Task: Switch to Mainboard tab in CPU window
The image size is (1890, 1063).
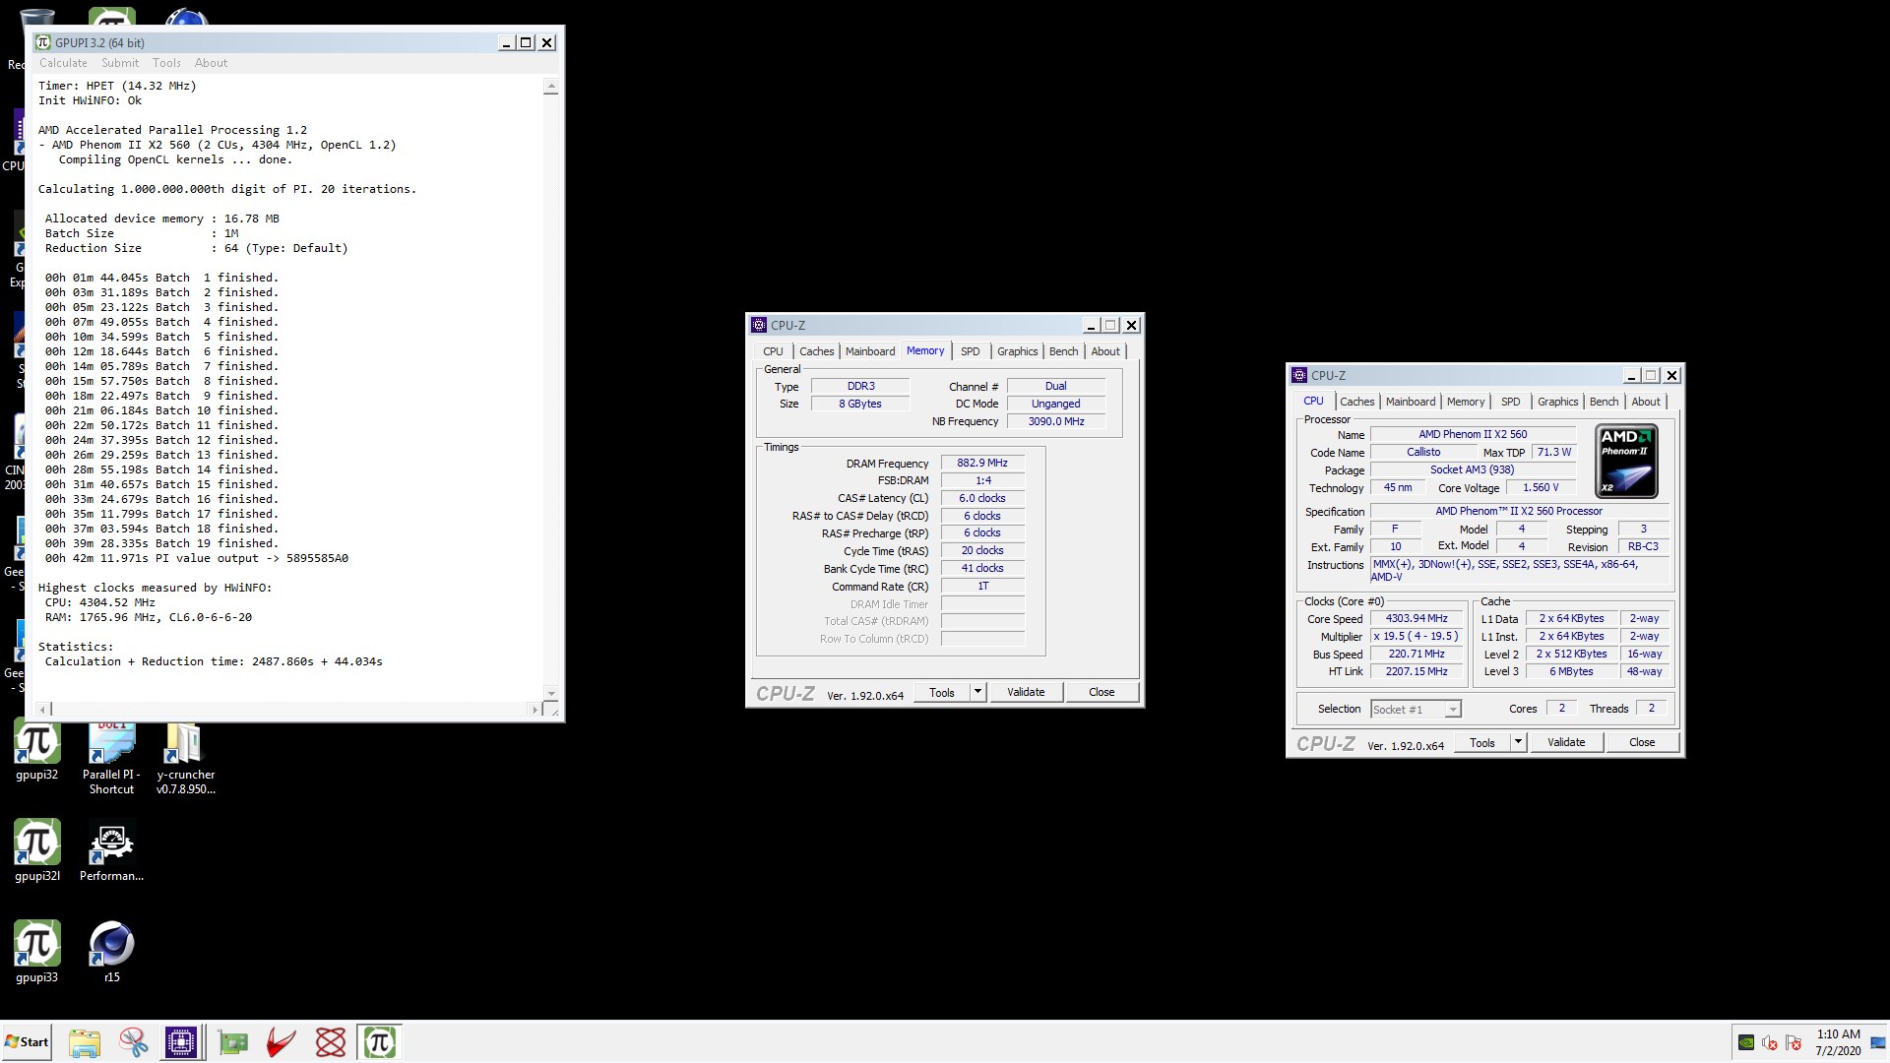Action: pos(1411,402)
